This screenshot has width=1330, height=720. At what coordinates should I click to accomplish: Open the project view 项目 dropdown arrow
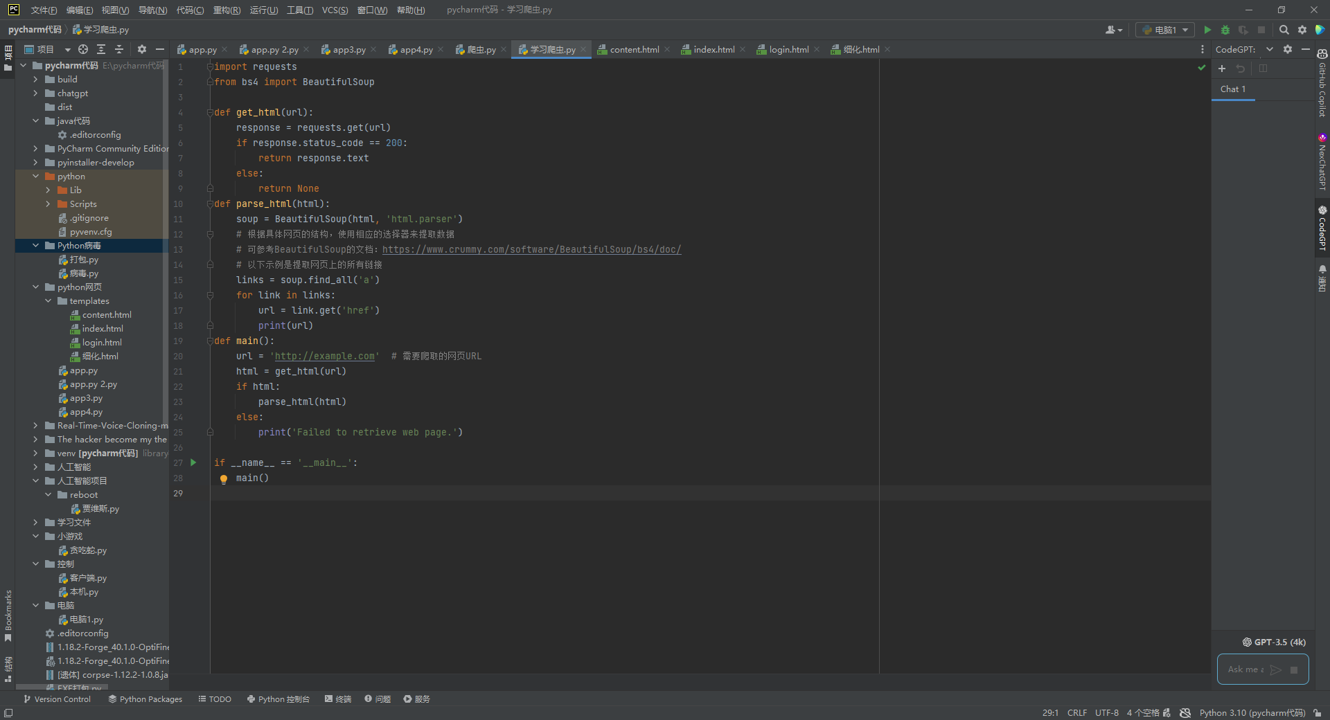click(68, 49)
